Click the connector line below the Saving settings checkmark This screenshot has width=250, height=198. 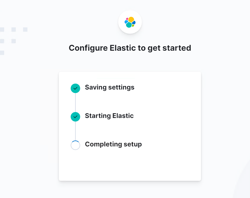pyautogui.click(x=75, y=103)
